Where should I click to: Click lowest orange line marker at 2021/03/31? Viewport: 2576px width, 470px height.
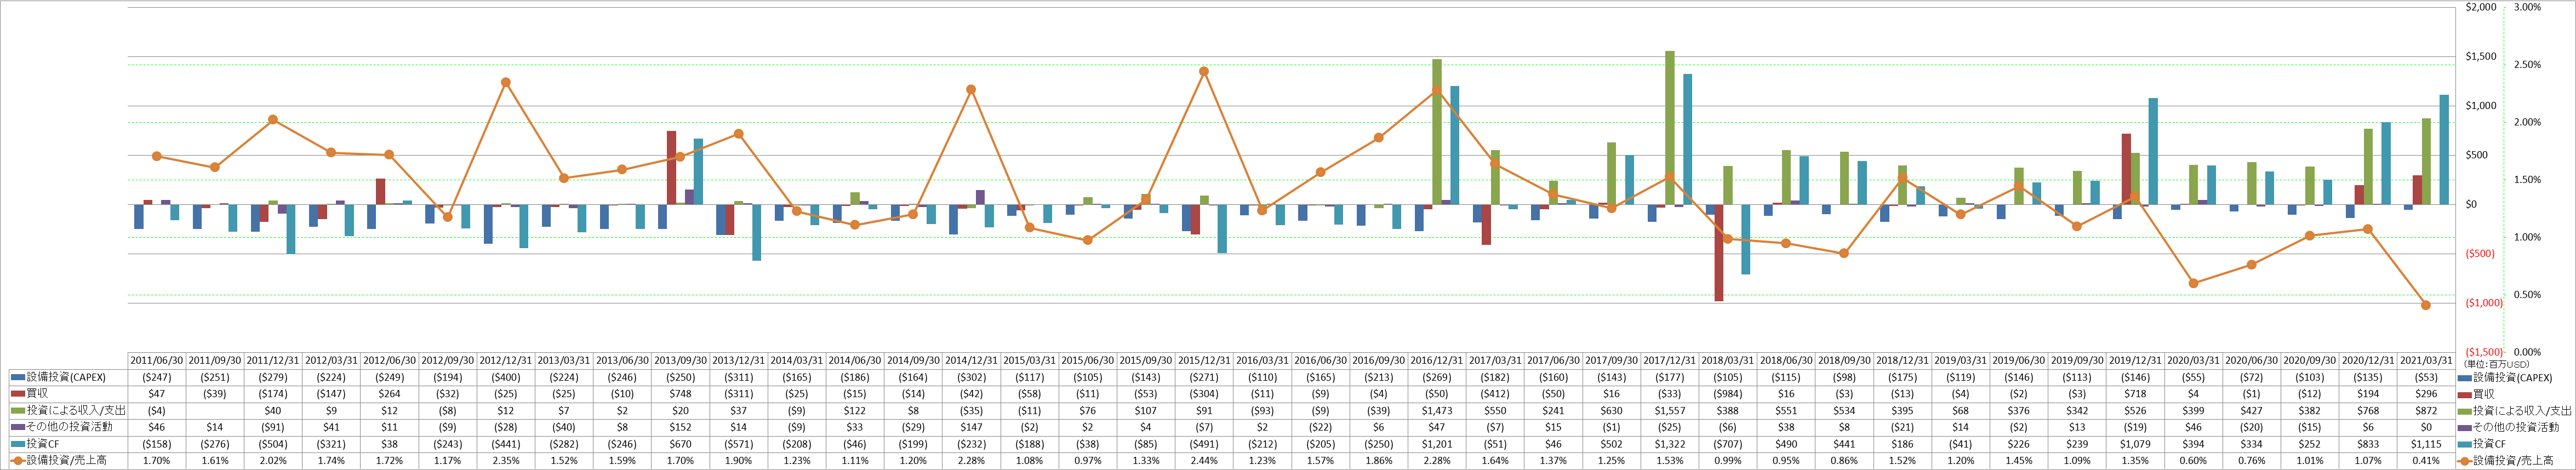point(2426,305)
